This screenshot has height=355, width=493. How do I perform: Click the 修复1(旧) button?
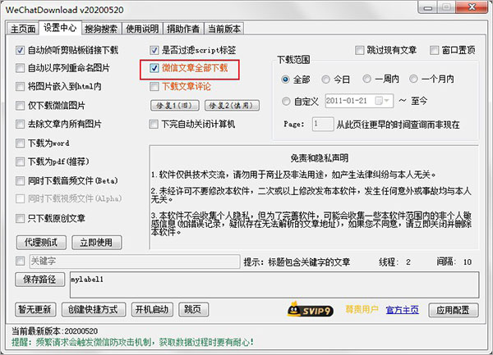pos(174,106)
